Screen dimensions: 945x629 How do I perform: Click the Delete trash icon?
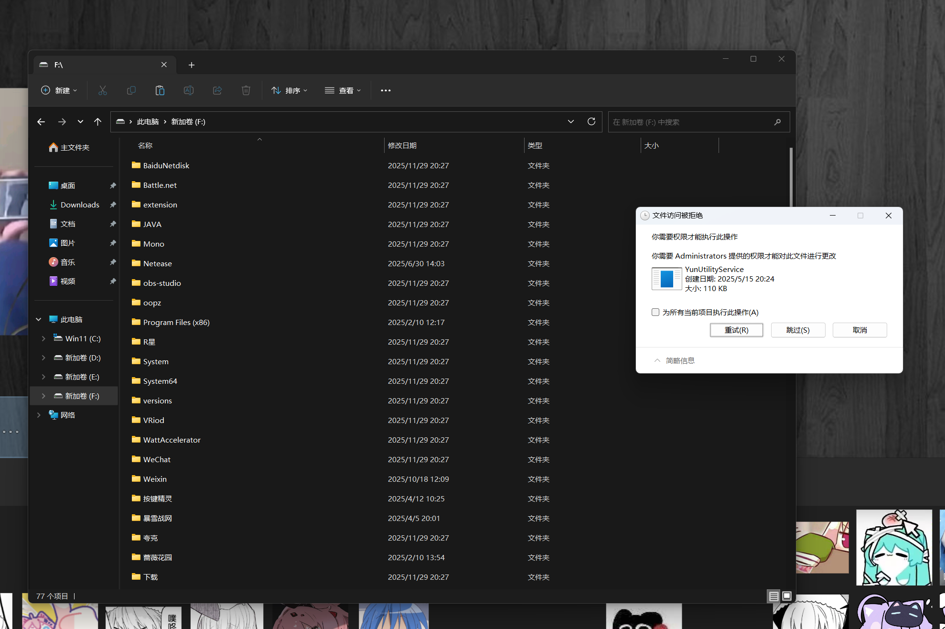(246, 90)
